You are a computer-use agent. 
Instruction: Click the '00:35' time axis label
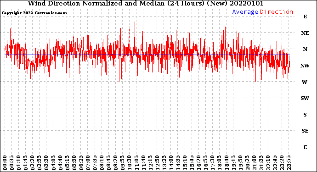tap(12, 163)
